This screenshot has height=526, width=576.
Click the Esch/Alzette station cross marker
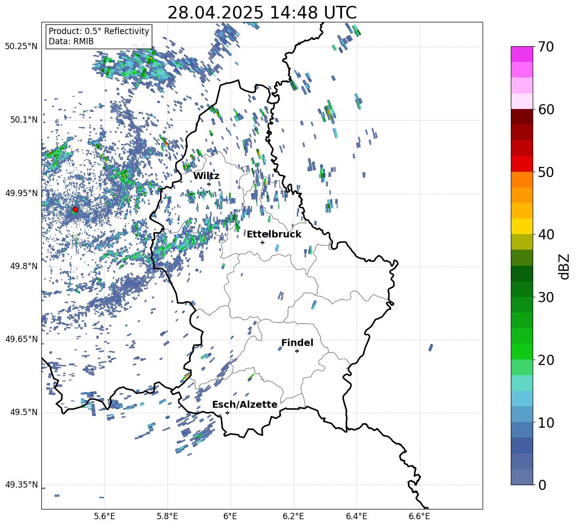click(x=227, y=413)
